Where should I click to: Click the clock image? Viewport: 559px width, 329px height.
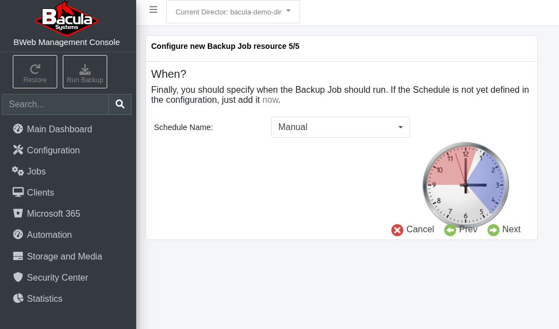point(466,184)
